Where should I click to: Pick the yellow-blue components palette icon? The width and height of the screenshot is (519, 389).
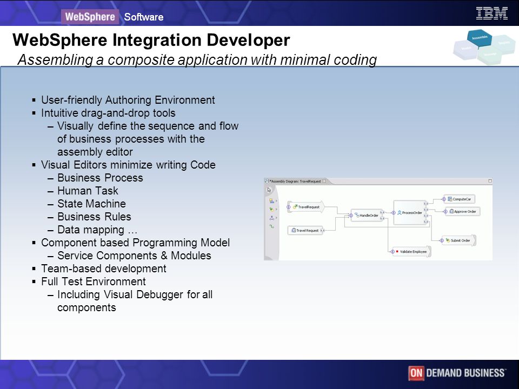tap(272, 201)
